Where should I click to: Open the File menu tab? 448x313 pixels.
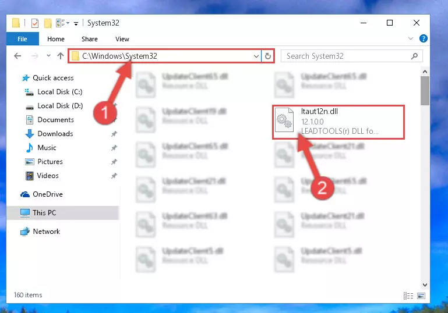tap(22, 39)
